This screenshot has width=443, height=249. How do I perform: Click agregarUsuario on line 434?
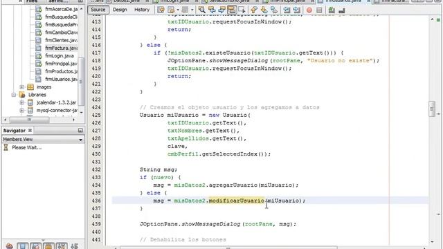point(233,185)
